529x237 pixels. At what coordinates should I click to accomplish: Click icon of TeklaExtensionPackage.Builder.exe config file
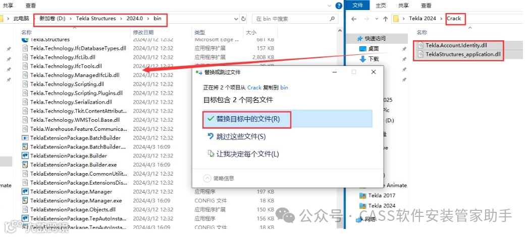tap(25, 165)
